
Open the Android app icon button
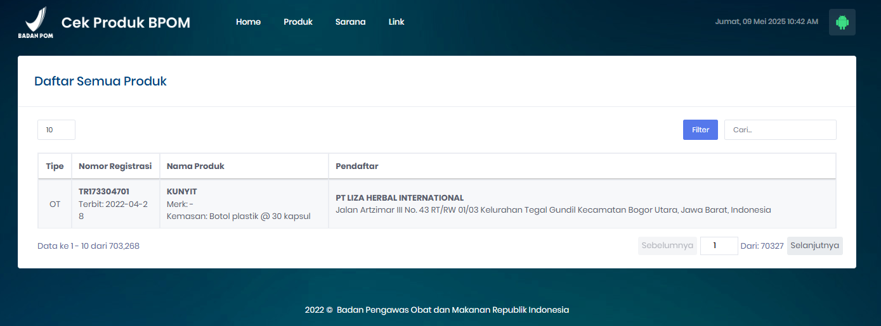pyautogui.click(x=842, y=22)
